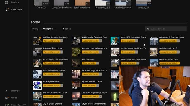Show info for Animated Rain Waterdrop
Viewport: 190px width, 106px height.
79,55
